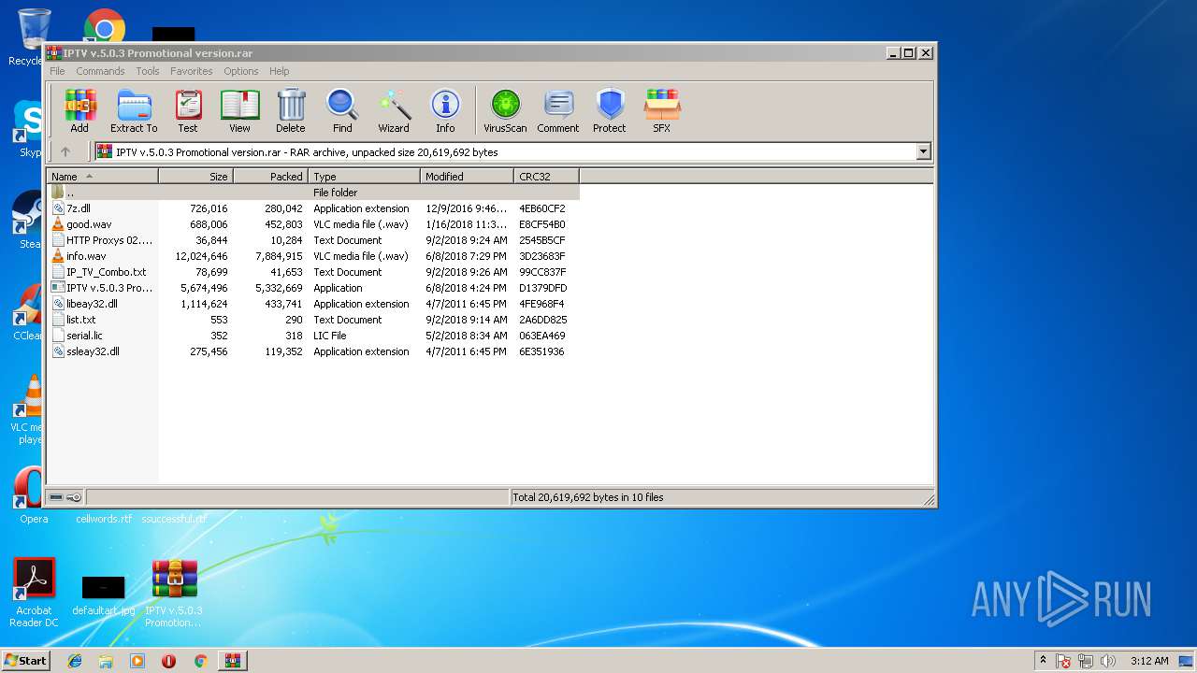Open the Help menu

[x=280, y=71]
